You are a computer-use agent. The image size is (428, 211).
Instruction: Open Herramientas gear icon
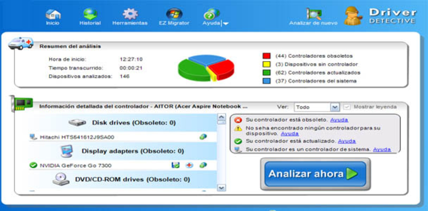click(x=130, y=14)
